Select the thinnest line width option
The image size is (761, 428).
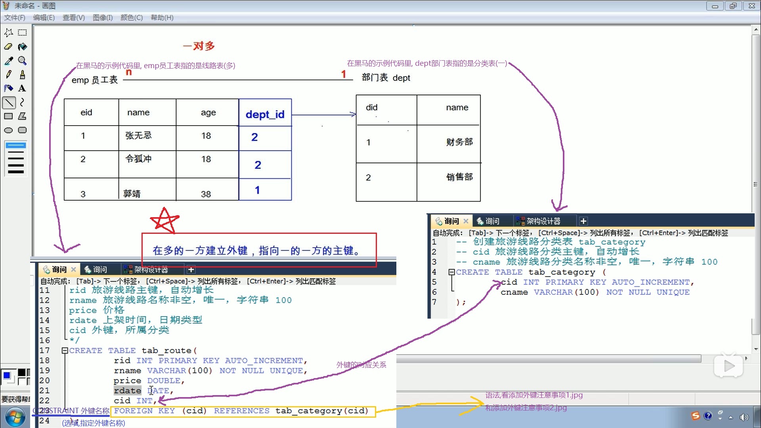click(x=16, y=145)
